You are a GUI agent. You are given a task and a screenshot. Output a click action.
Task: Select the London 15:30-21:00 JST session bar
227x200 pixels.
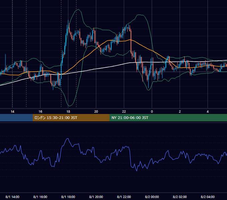pyautogui.click(x=71, y=118)
